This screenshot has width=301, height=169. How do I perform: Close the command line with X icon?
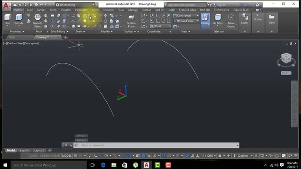pos(66,145)
